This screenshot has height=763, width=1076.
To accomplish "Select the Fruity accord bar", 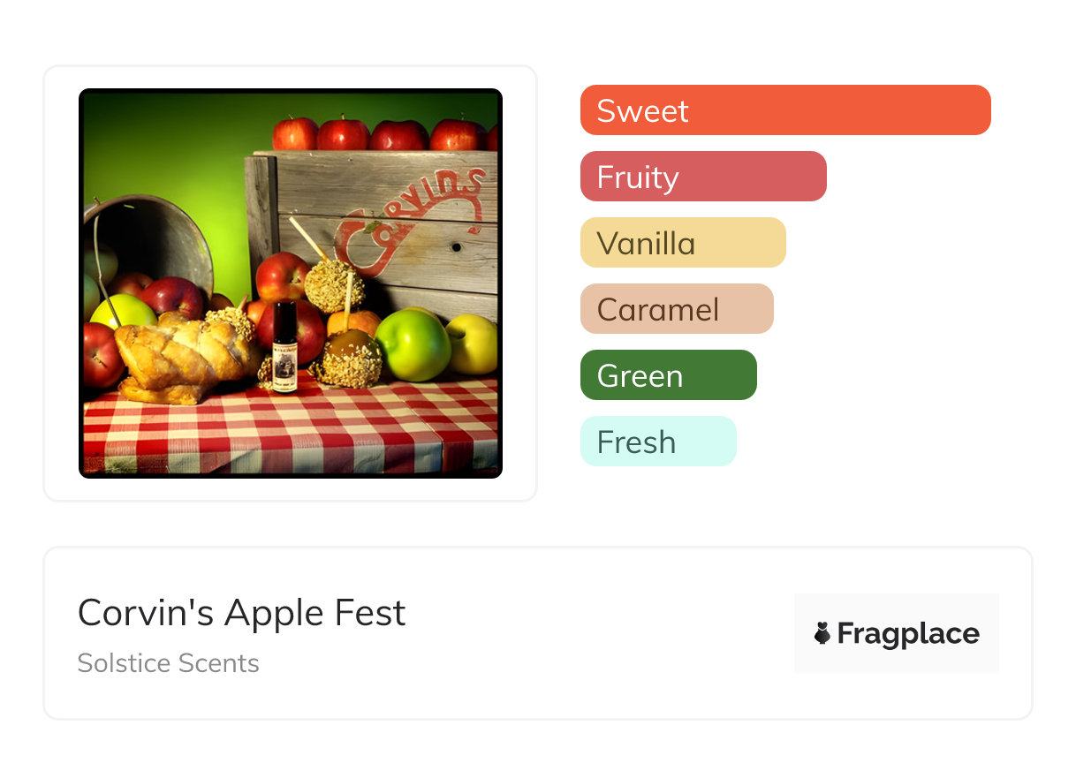I will [702, 177].
